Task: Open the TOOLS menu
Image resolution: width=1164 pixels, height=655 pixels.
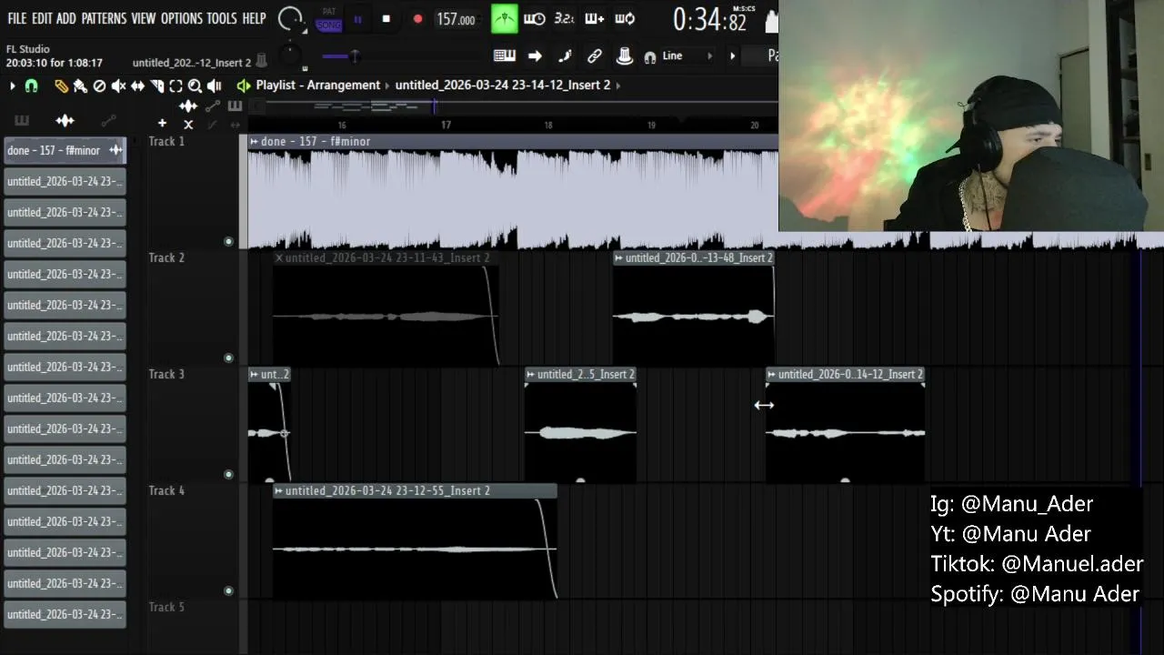Action: coord(221,18)
